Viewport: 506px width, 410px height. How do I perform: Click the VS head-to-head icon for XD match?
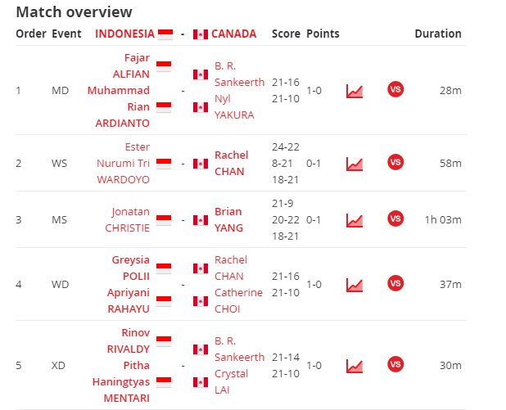point(395,364)
